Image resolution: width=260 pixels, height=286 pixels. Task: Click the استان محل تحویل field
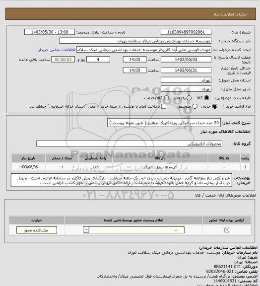point(186,80)
